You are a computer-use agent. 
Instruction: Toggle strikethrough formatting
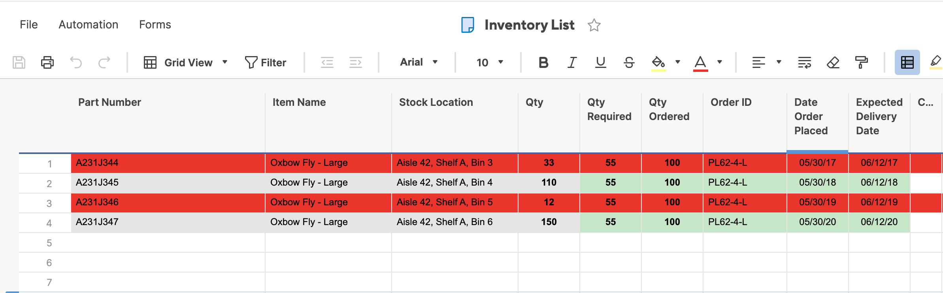pyautogui.click(x=629, y=62)
